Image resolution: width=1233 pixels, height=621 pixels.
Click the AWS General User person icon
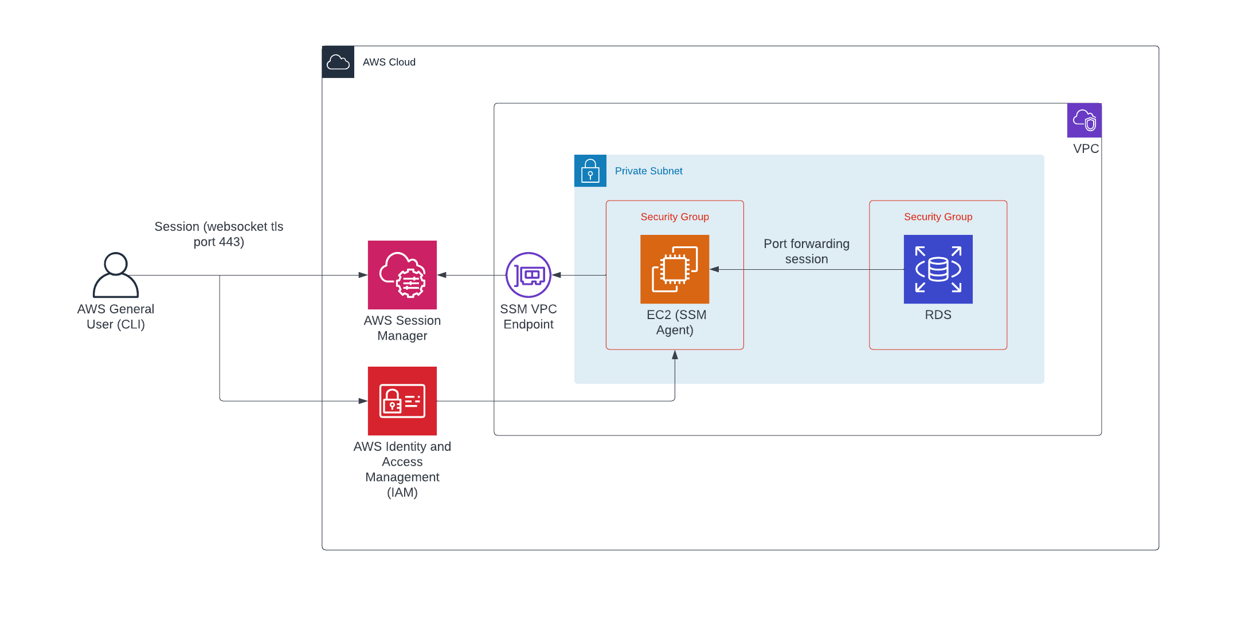pyautogui.click(x=116, y=275)
